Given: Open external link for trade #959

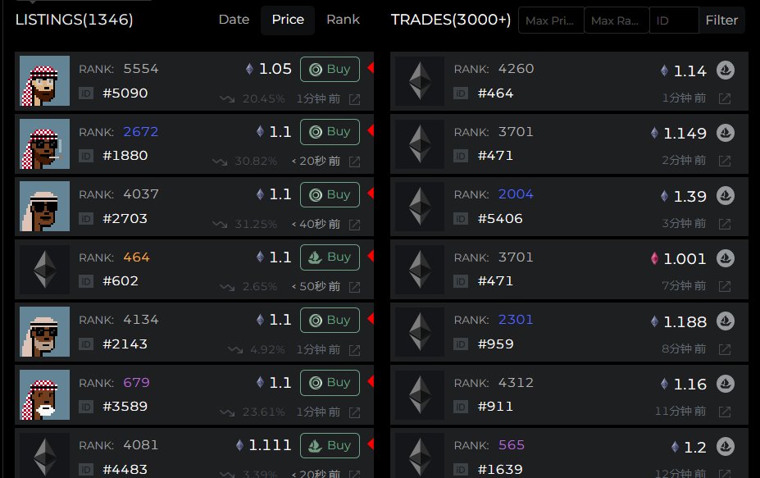Looking at the screenshot, I should pyautogui.click(x=725, y=349).
